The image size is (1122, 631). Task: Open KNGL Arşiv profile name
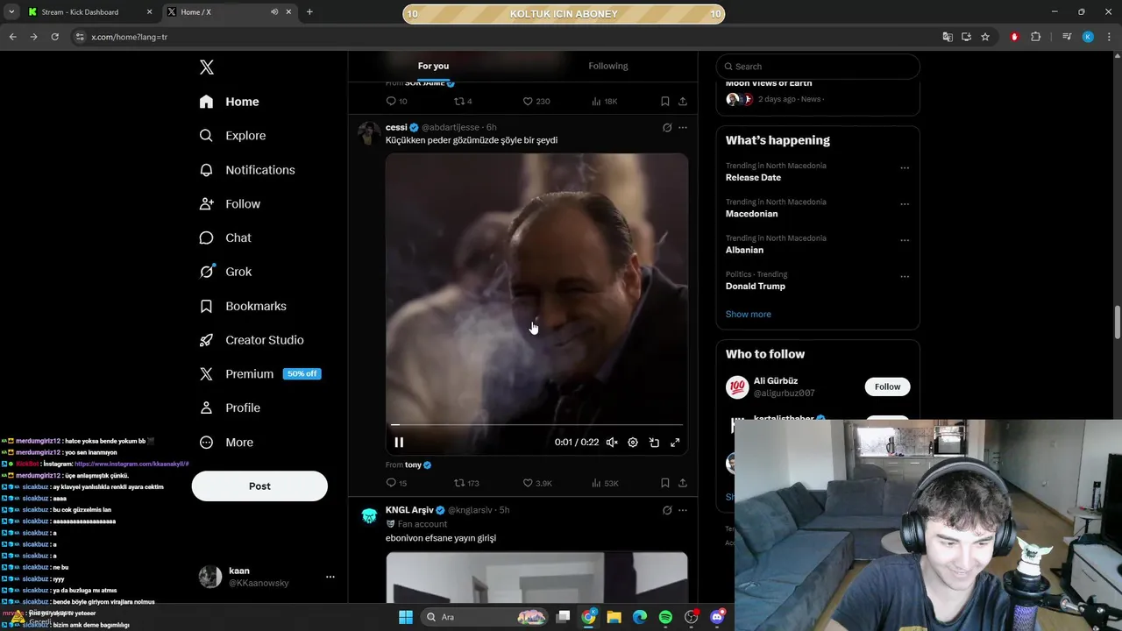[409, 510]
